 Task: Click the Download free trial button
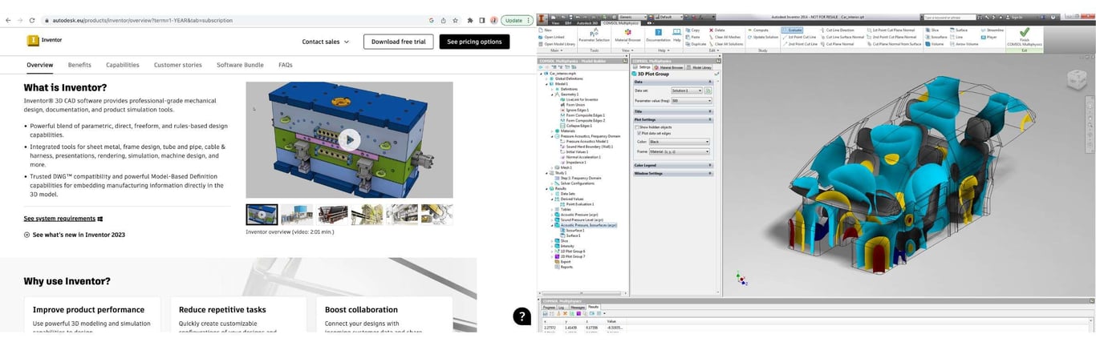399,42
